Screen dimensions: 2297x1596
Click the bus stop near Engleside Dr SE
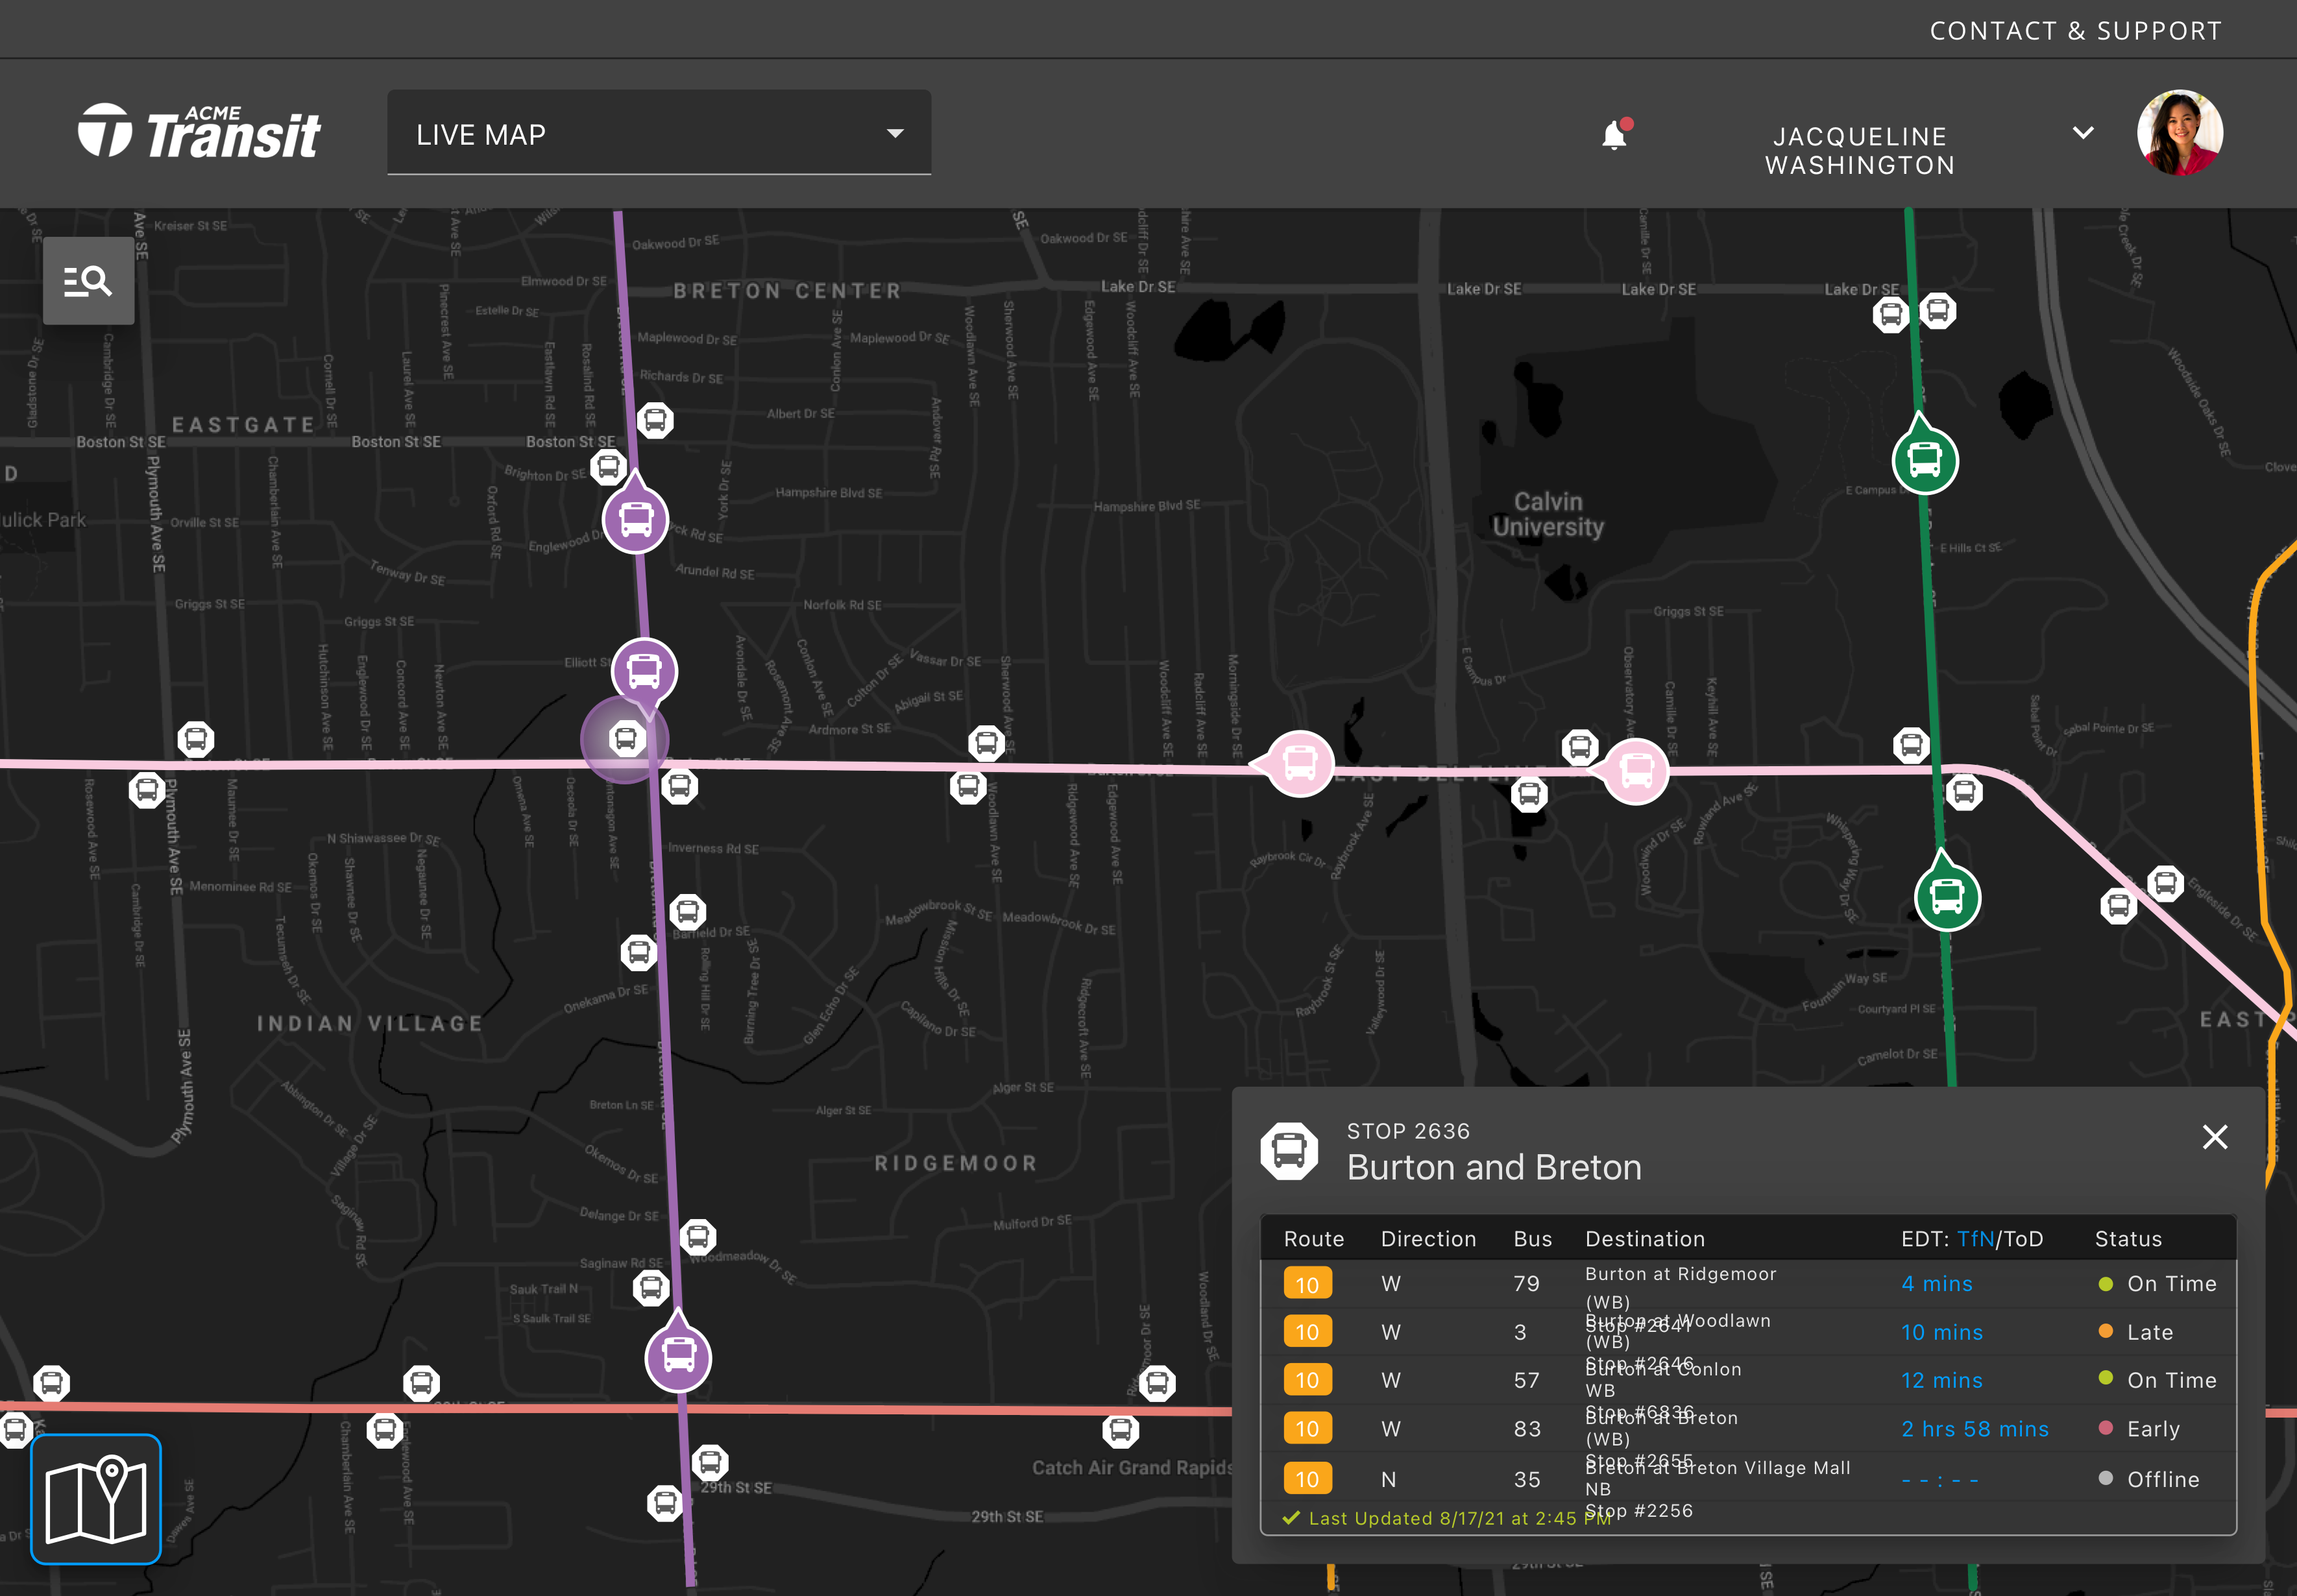pos(2165,884)
